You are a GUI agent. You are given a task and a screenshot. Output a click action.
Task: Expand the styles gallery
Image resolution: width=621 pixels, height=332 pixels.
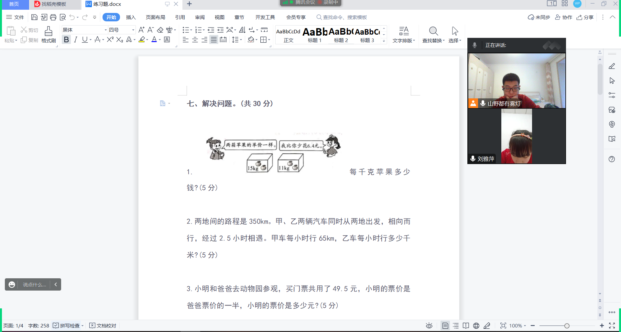(x=384, y=41)
